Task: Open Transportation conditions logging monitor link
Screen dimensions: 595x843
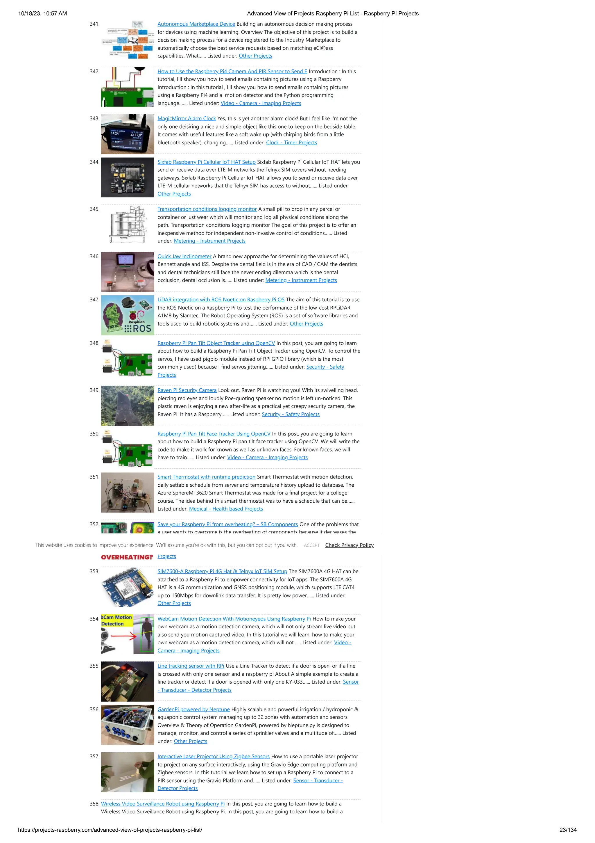Action: pyautogui.click(x=207, y=209)
